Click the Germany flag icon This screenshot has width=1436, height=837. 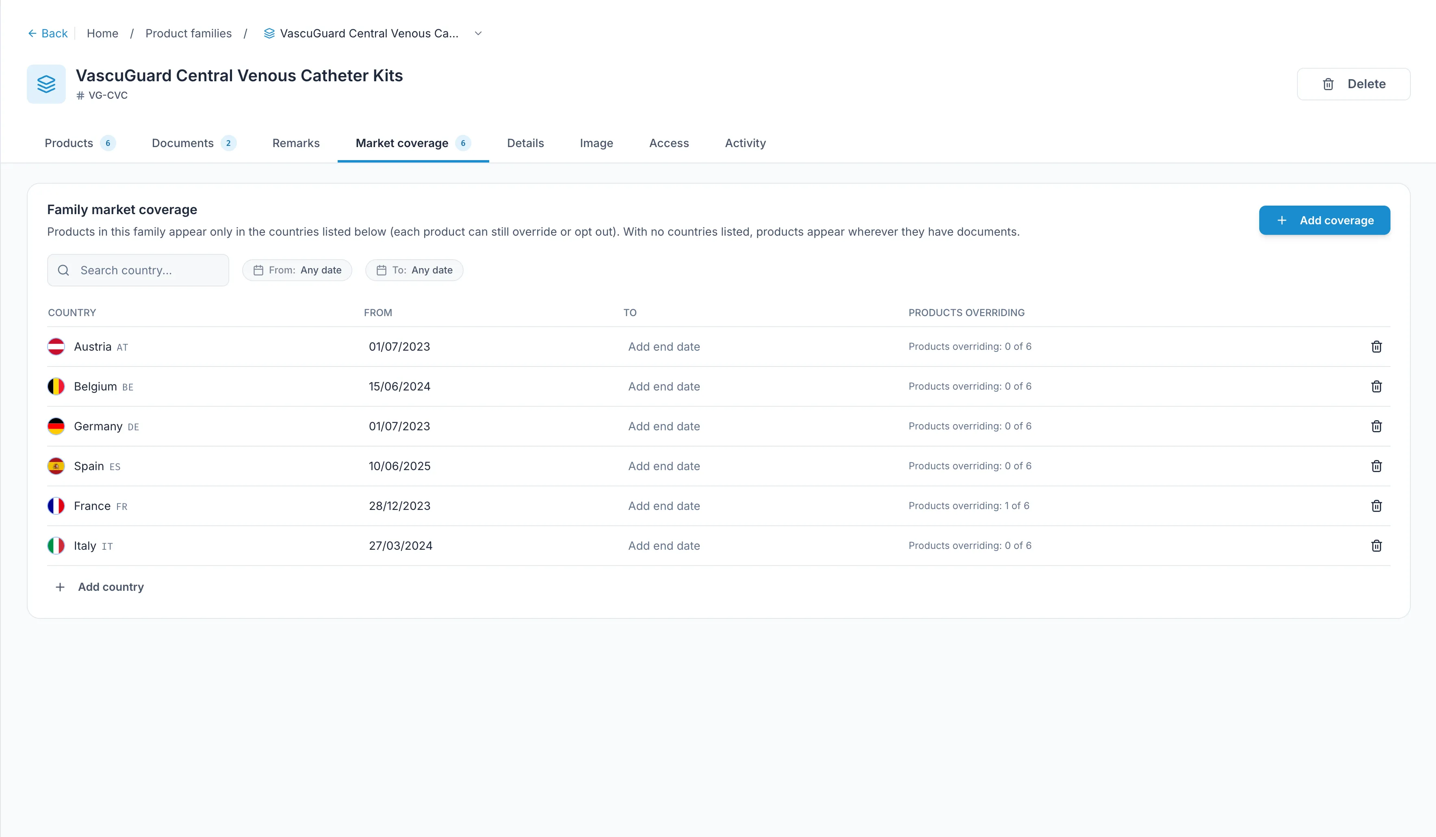[56, 426]
